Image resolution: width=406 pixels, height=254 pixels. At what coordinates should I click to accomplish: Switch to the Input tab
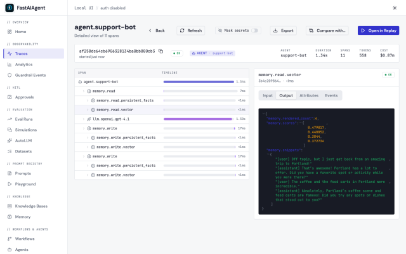268,96
